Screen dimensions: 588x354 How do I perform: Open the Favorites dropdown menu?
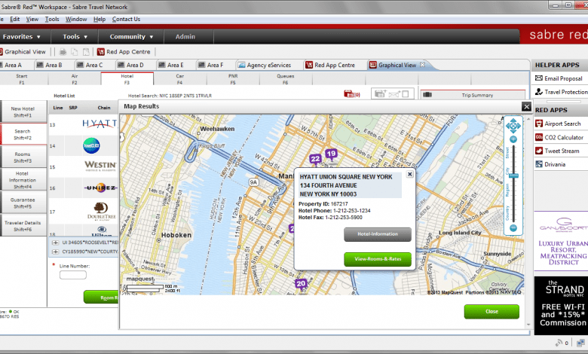click(x=22, y=37)
